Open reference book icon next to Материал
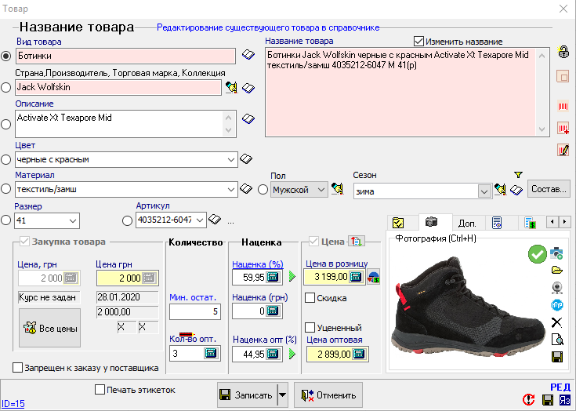This screenshot has width=576, height=411. [246, 189]
